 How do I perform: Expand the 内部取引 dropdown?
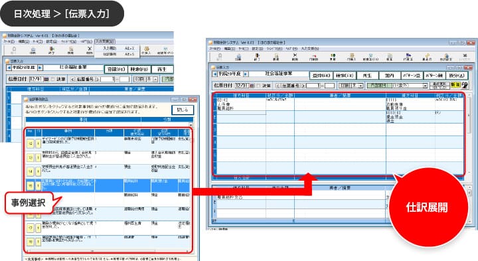point(425,86)
